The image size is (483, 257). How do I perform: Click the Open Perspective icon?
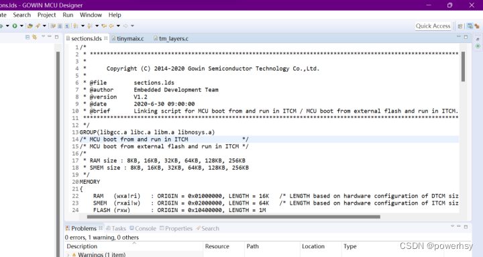pos(460,26)
